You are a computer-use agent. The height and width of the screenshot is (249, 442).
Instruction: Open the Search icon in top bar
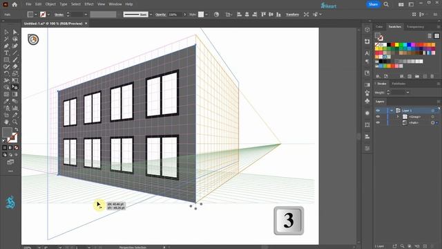[x=386, y=4]
